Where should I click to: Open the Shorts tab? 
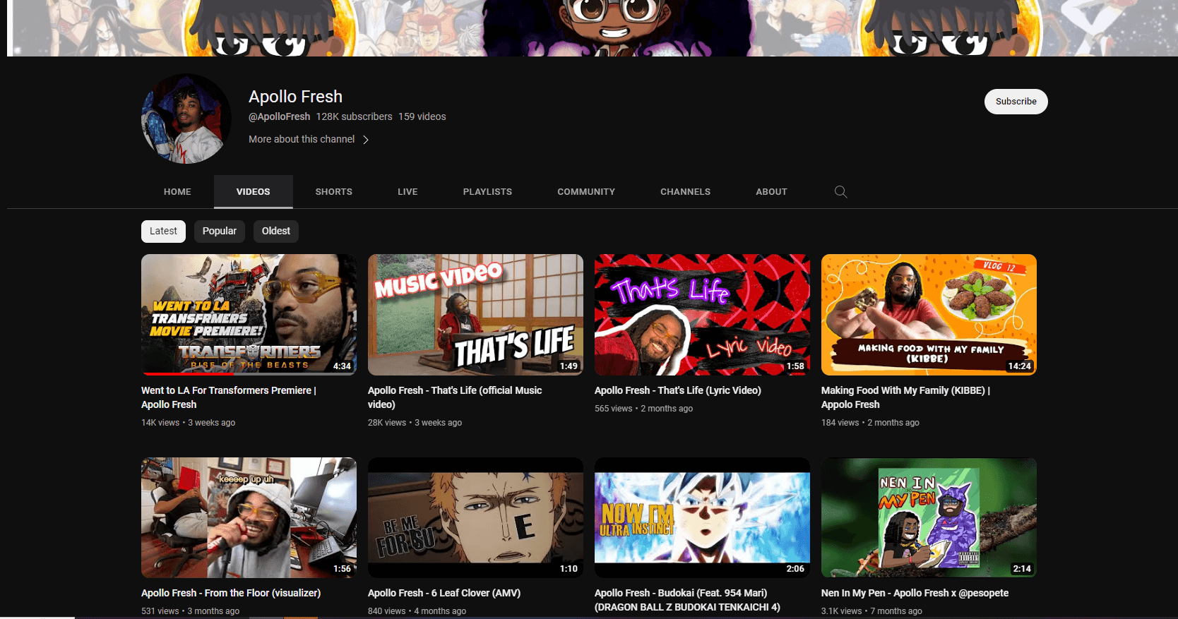(x=333, y=192)
